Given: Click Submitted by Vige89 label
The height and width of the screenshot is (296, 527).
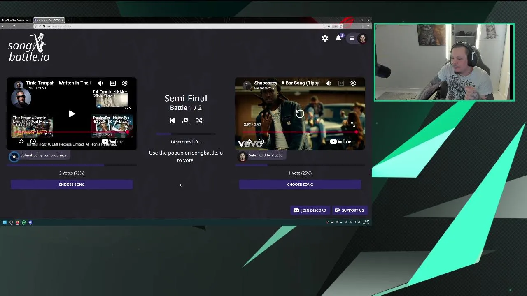Looking at the screenshot, I should [266, 155].
